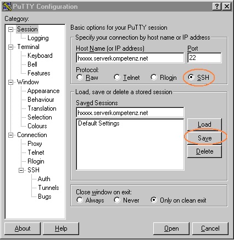Collapse the Terminal tree node
This screenshot has width=234, height=240.
point(11,47)
